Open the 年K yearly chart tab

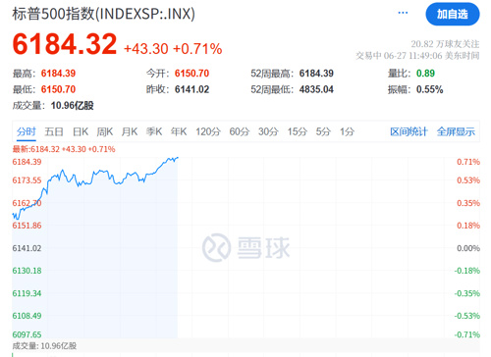(x=179, y=131)
